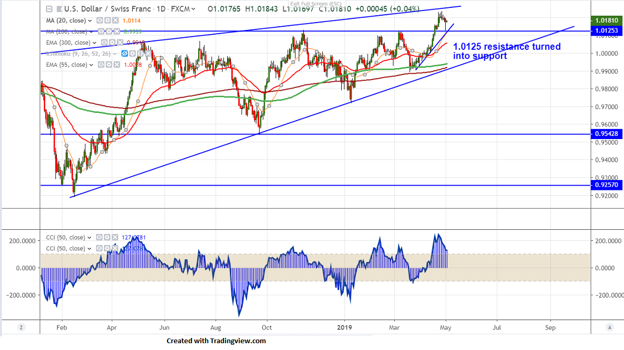624x350 pixels.
Task: Hide the MA (20, close) line
Action: [x=100, y=20]
